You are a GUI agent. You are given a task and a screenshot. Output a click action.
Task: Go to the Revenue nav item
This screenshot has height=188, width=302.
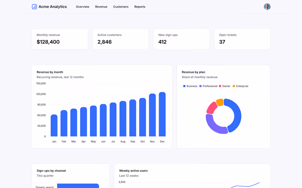tap(101, 7)
